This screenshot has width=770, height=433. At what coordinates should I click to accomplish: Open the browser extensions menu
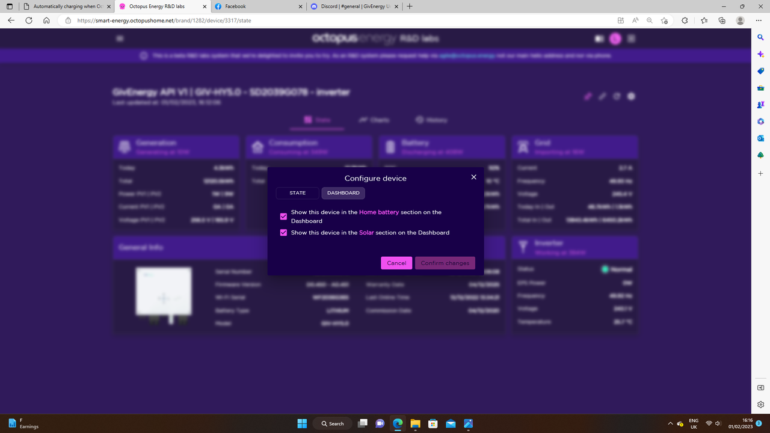[685, 20]
